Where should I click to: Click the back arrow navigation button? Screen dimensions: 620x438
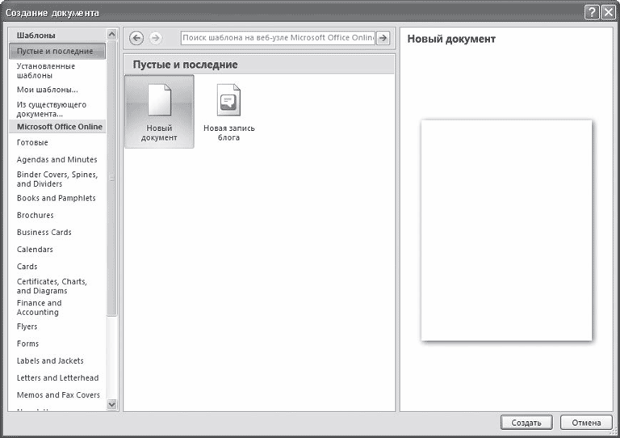(136, 38)
